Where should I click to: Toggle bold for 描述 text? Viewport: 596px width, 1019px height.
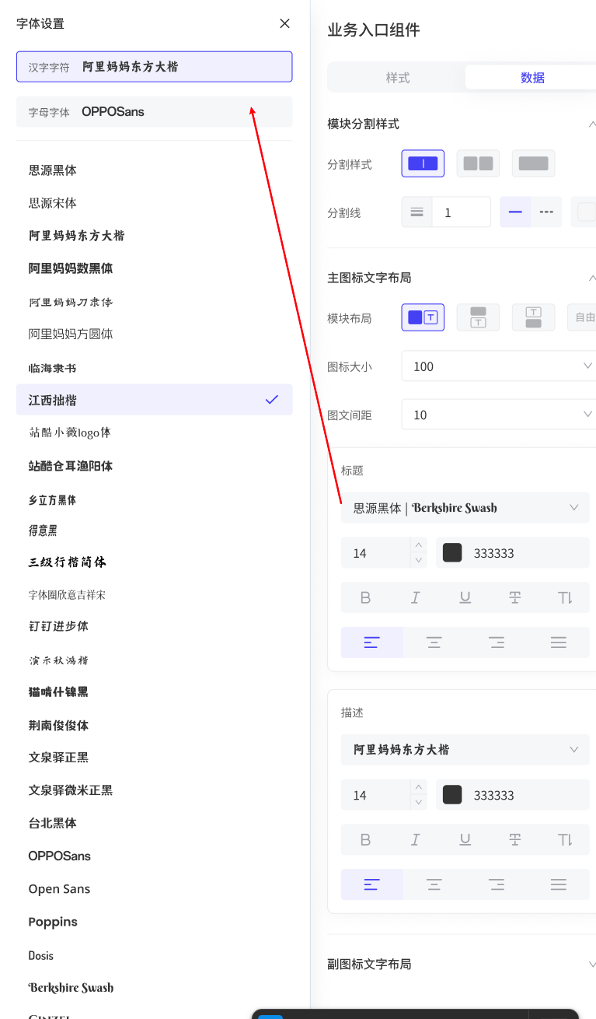pyautogui.click(x=366, y=840)
